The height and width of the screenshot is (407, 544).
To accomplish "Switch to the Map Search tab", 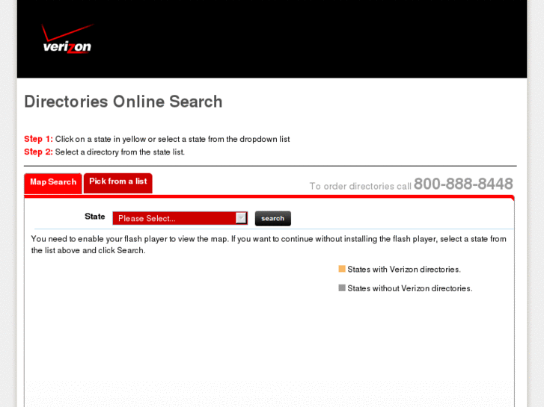I will click(52, 183).
